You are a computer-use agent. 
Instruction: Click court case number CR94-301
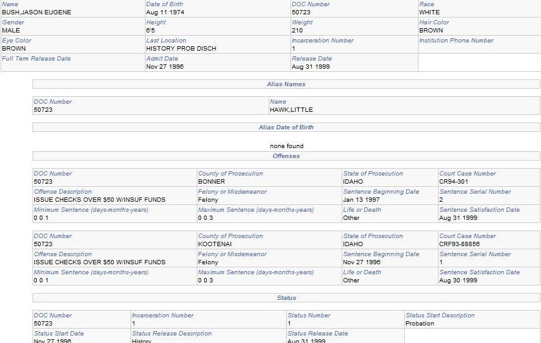(454, 182)
